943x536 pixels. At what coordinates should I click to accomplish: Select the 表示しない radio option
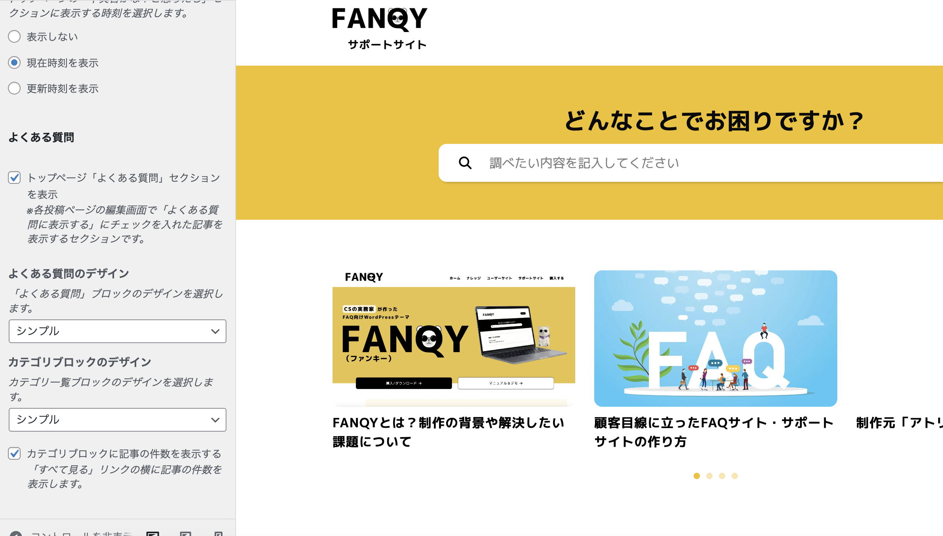[14, 37]
